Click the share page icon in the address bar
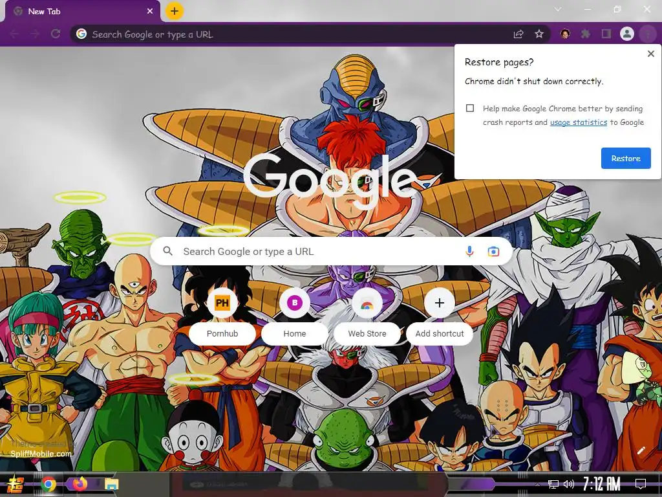This screenshot has width=662, height=497. pos(518,34)
